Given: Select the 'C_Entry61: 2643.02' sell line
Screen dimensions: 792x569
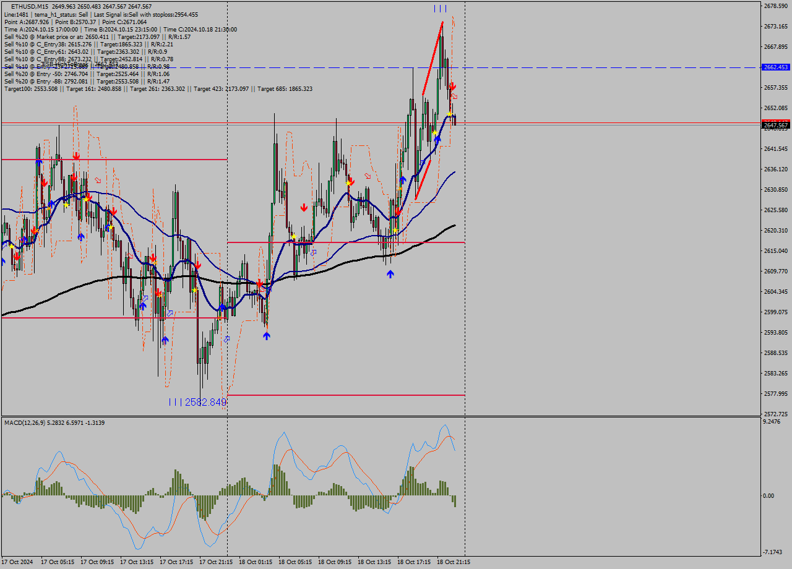Looking at the screenshot, I should [x=85, y=51].
